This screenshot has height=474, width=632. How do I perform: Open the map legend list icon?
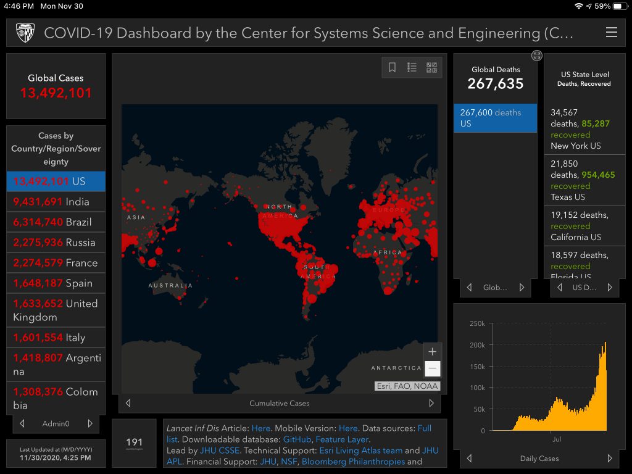pyautogui.click(x=412, y=68)
